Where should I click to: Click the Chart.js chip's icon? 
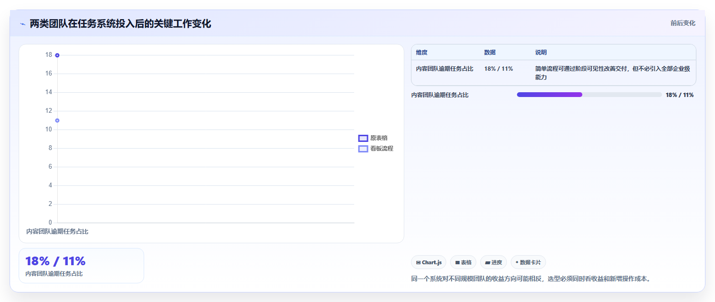(x=418, y=262)
